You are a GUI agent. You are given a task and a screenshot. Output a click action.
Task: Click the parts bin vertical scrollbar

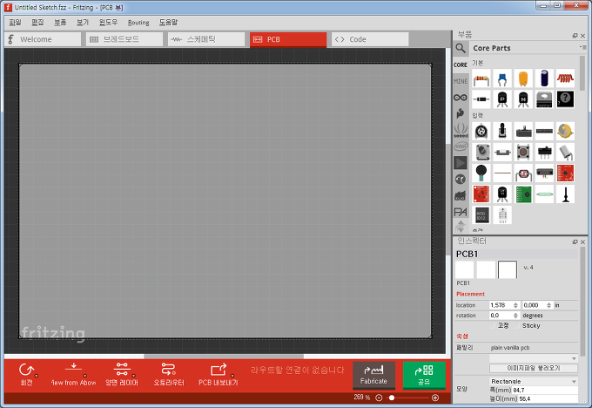pyautogui.click(x=582, y=73)
